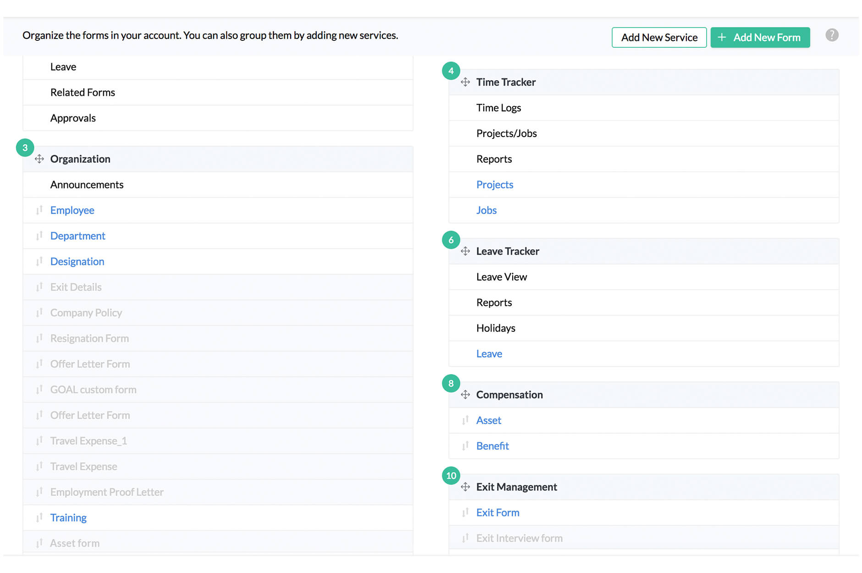Viewport: 862px width, 573px height.
Task: Click the move handle beside Leave Tracker
Action: 465,251
